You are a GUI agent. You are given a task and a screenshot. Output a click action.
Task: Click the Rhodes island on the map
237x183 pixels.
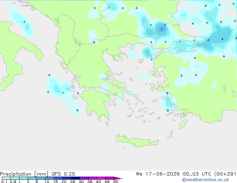click(x=183, y=124)
